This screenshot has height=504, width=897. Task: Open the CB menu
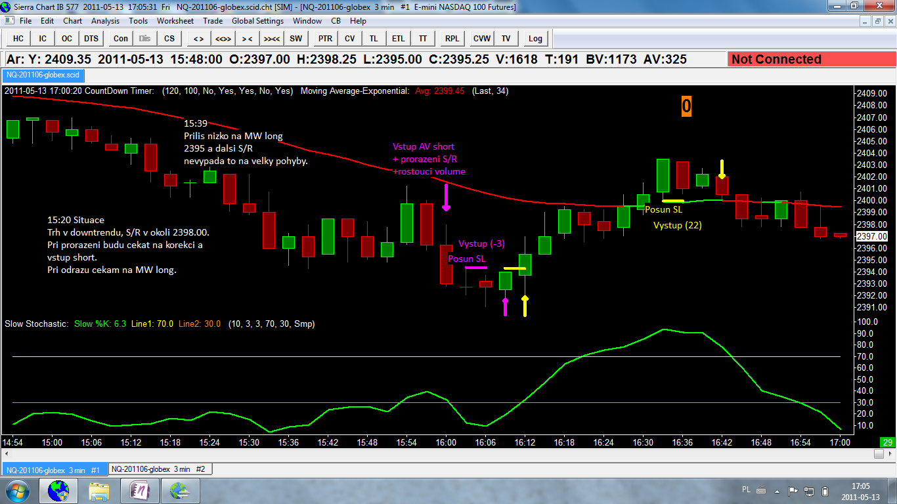click(336, 21)
